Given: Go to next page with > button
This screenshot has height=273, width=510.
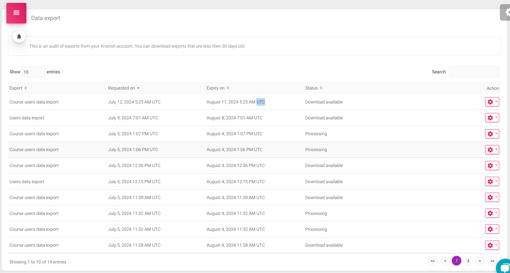Looking at the screenshot, I should 480,261.
